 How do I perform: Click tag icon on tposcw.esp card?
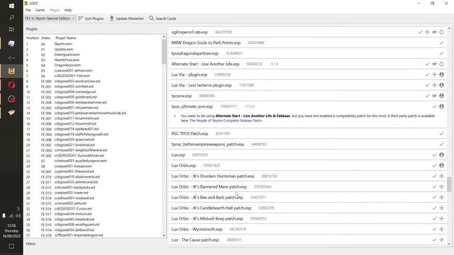(x=434, y=96)
